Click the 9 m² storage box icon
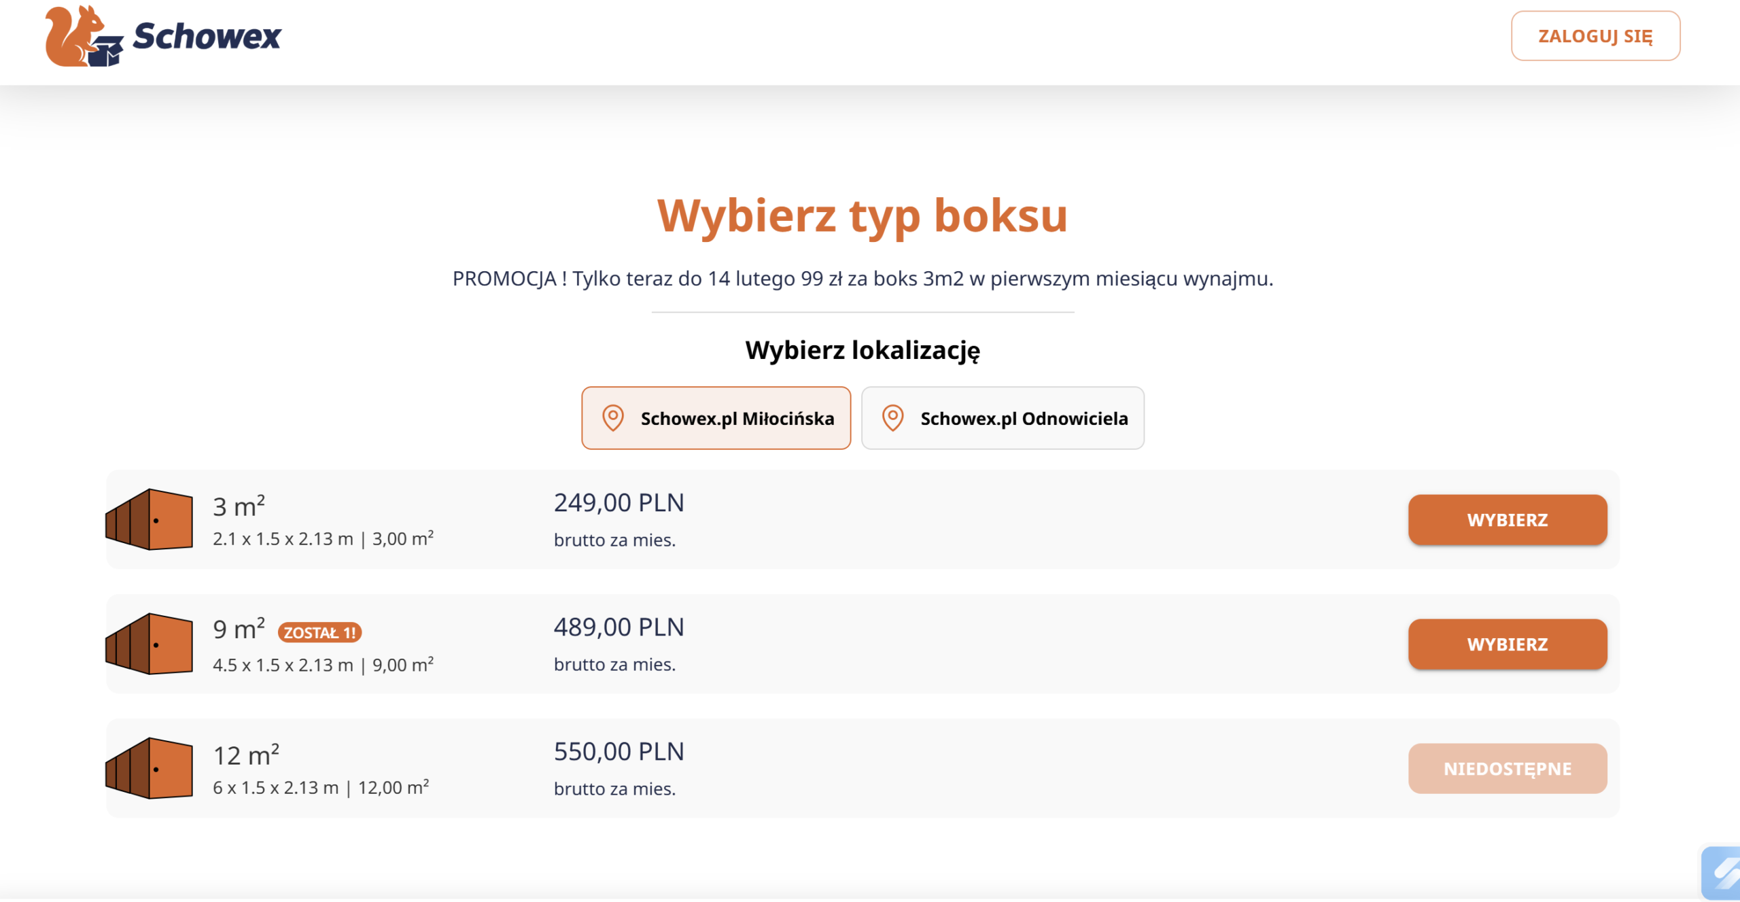 (x=149, y=644)
